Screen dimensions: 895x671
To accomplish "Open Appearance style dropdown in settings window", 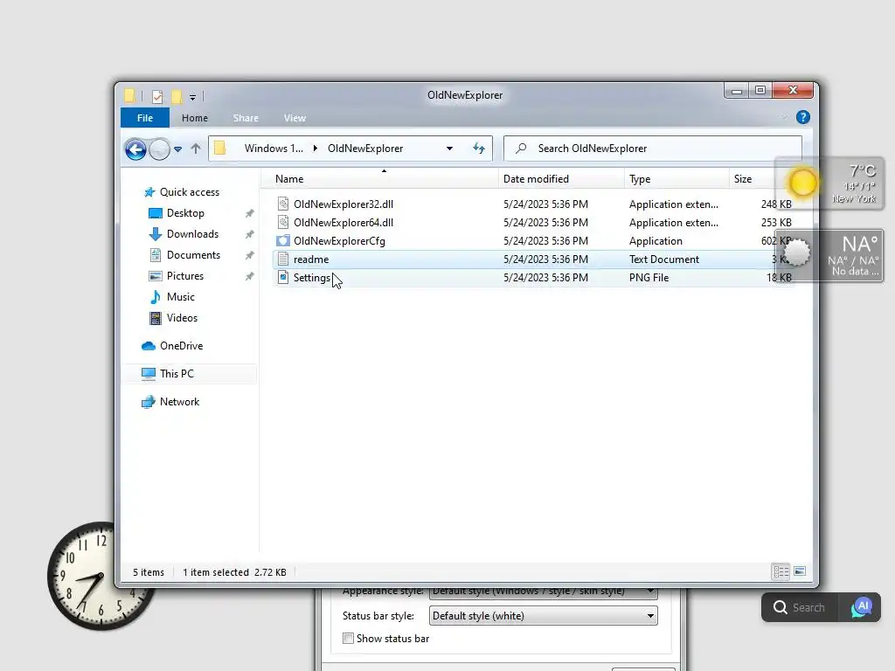I will click(543, 591).
